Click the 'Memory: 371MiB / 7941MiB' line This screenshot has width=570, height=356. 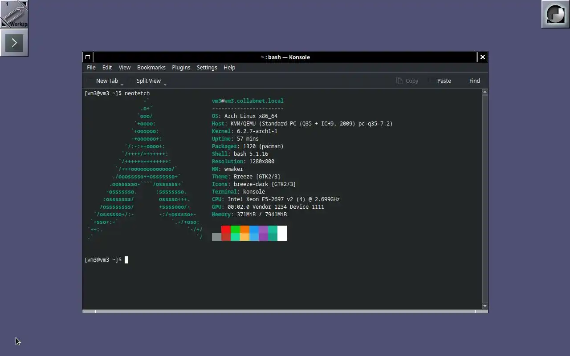click(249, 214)
